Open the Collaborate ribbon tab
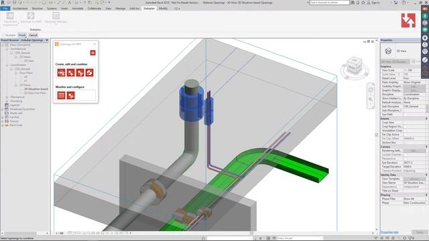 click(95, 9)
